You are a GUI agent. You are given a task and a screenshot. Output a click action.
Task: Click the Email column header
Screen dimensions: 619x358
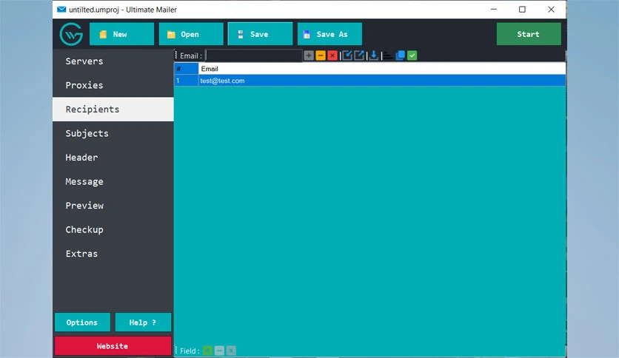[x=382, y=69]
